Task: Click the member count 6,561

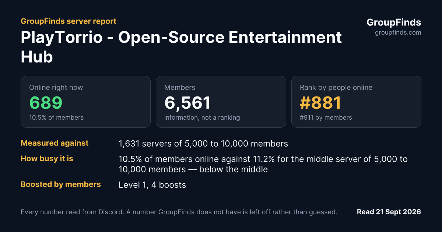Action: (187, 103)
